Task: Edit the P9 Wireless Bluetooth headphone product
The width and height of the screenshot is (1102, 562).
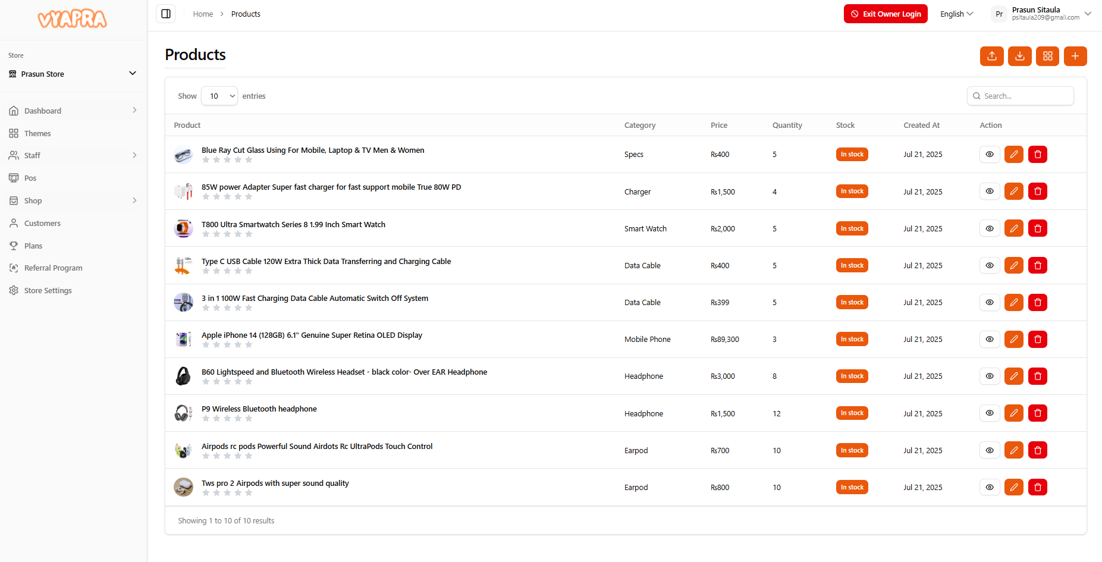Action: pos(1013,413)
